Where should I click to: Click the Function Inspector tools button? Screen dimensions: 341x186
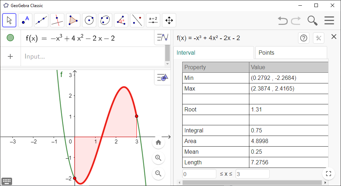click(x=318, y=38)
